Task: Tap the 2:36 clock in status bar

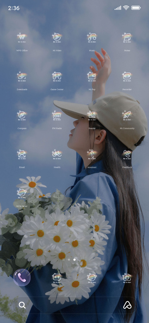Action: point(14,8)
